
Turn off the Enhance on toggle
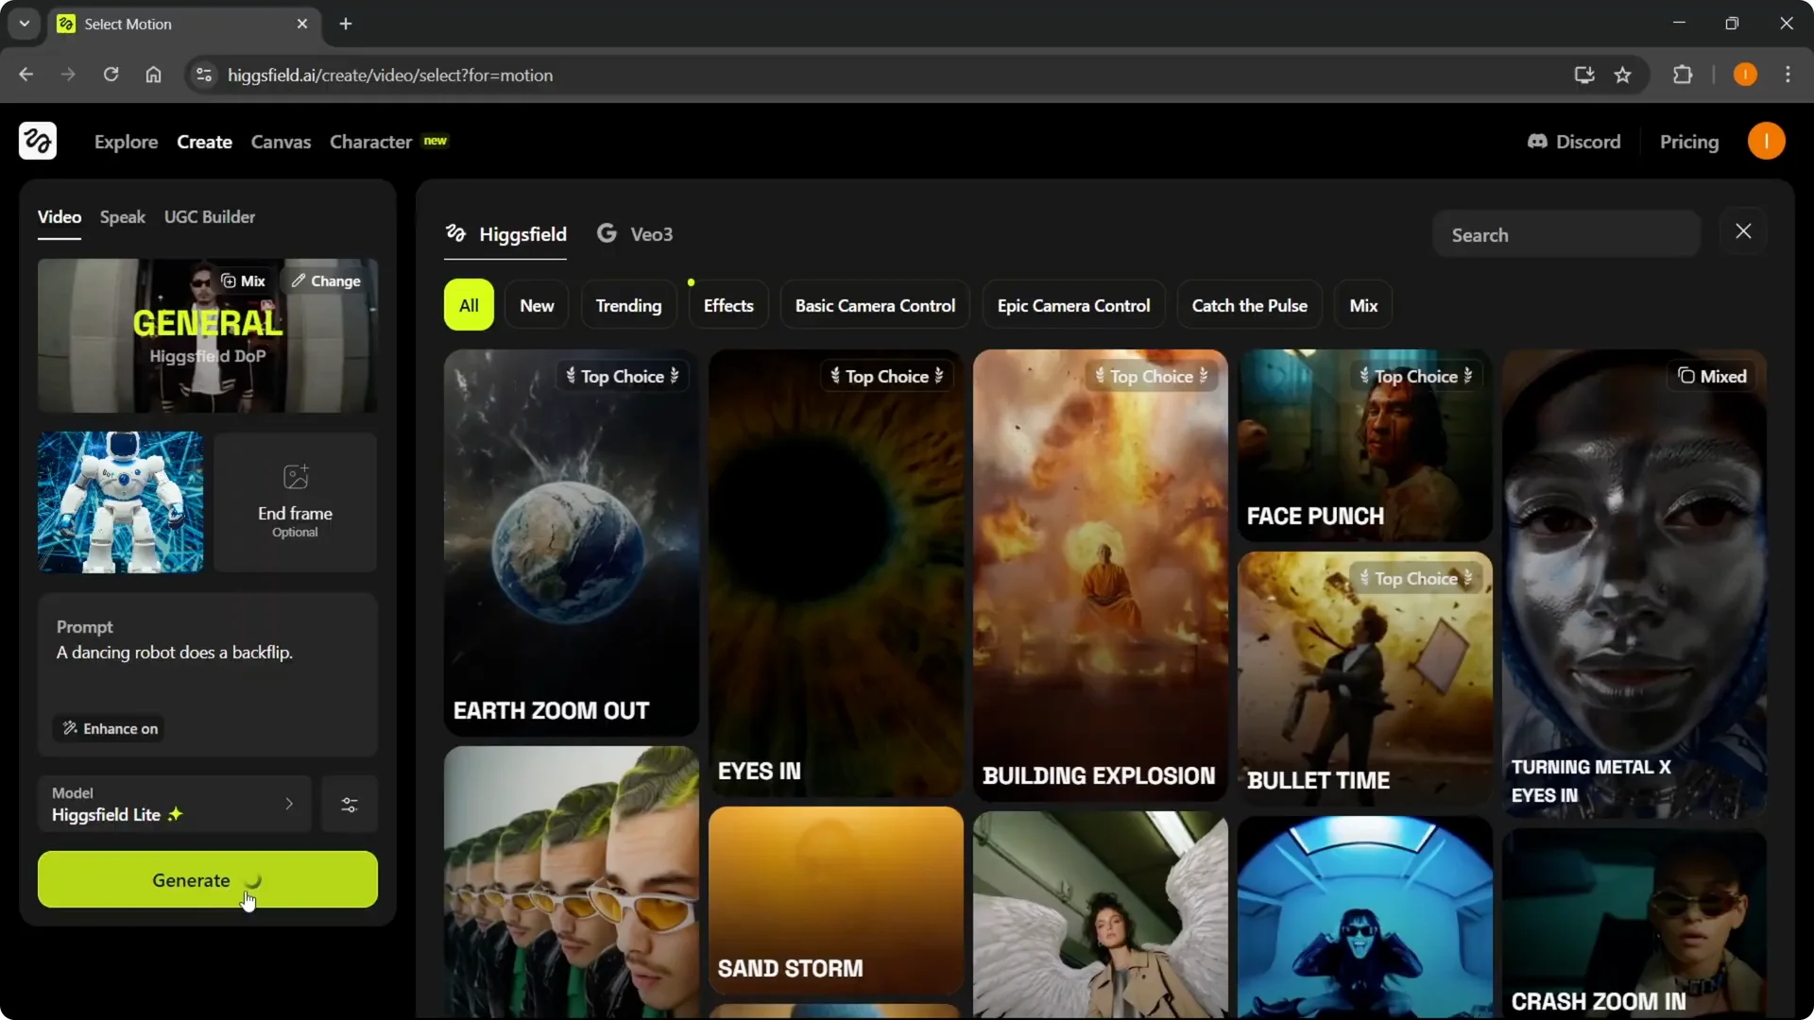point(109,728)
